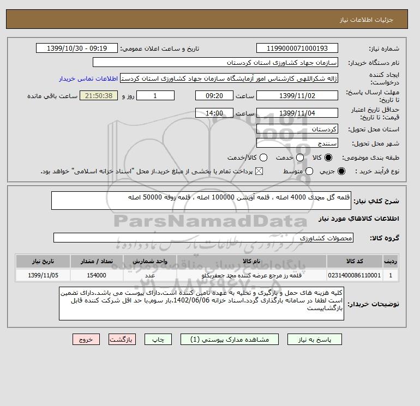This screenshot has width=420, height=406.
Task: Click the شرح کلی نیاز description box
Action: click(x=201, y=201)
